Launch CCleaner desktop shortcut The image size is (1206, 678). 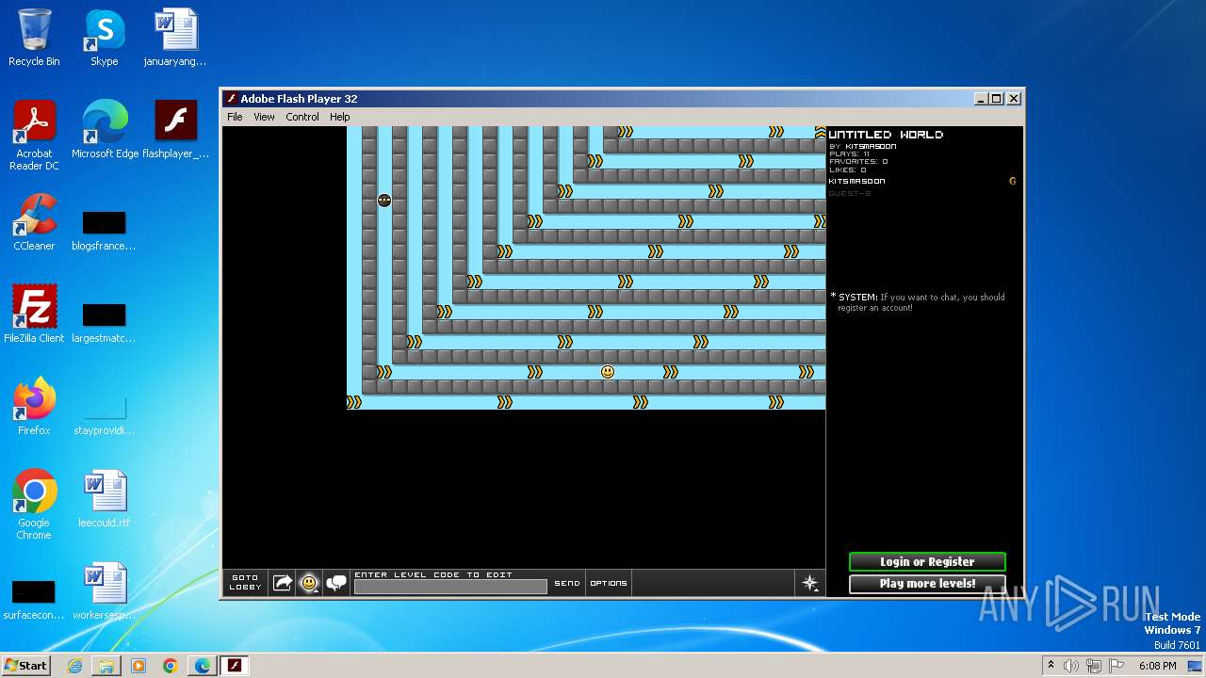click(x=34, y=222)
